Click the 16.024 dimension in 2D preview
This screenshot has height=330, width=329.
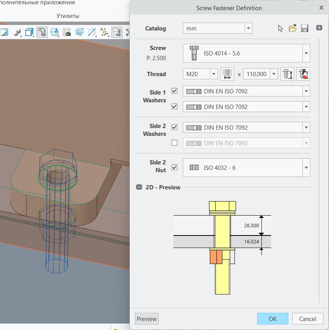point(252,242)
